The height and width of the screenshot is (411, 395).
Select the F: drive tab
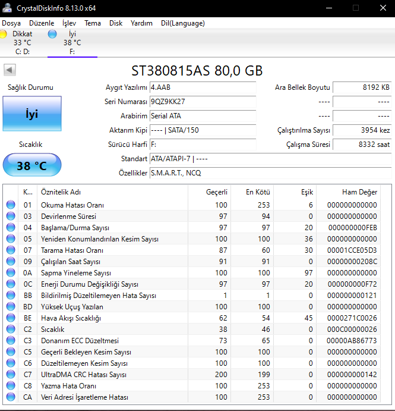[72, 43]
